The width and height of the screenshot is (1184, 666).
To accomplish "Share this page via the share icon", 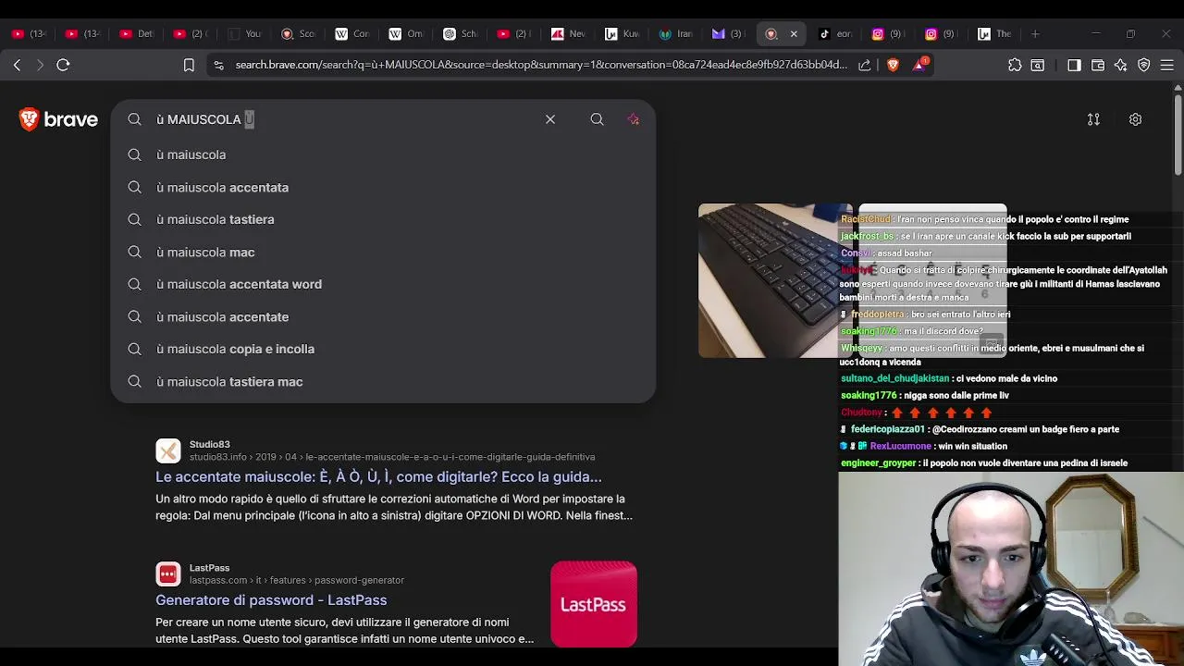I will [x=864, y=65].
